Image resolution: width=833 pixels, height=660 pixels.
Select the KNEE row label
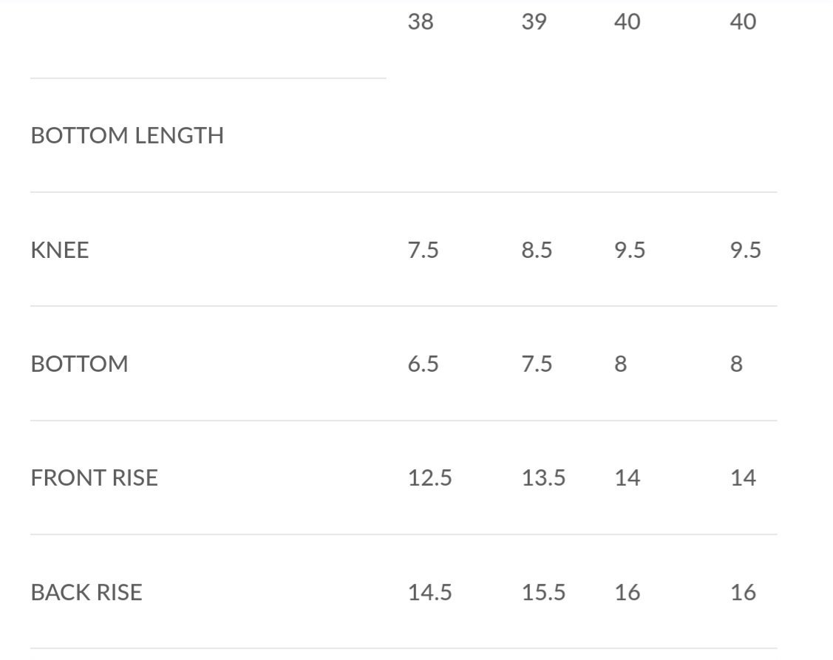click(59, 250)
